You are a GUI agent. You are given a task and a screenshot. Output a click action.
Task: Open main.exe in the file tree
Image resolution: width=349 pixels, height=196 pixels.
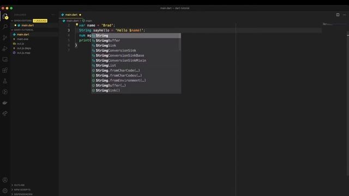22,39
